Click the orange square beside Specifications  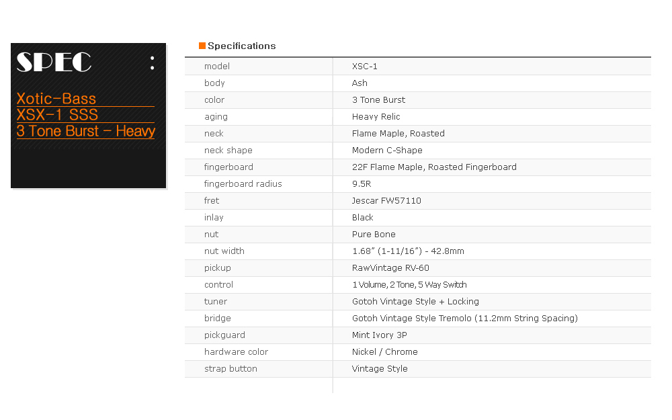[202, 46]
